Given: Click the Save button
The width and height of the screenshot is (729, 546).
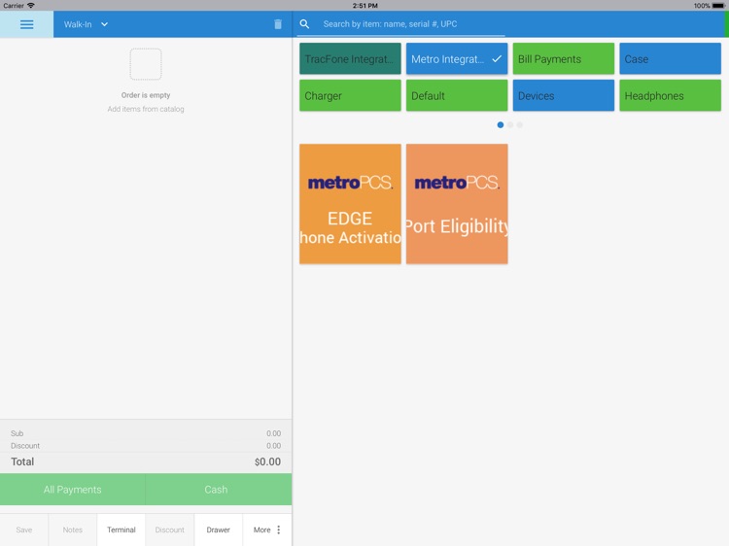Looking at the screenshot, I should pos(24,529).
